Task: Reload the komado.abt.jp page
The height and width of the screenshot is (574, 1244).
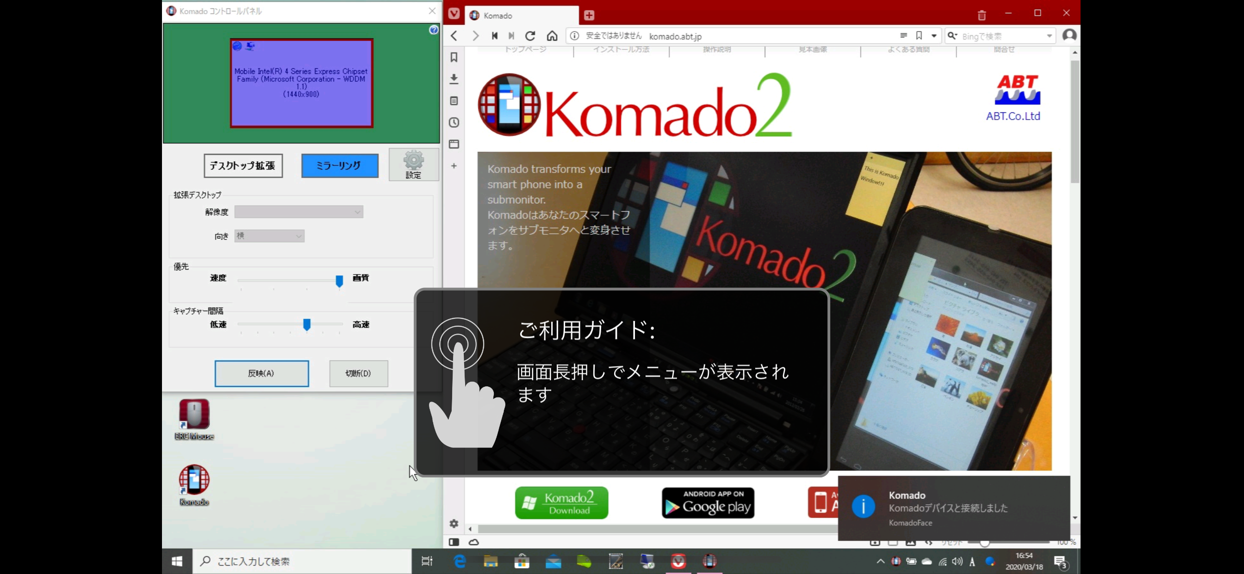Action: click(530, 36)
